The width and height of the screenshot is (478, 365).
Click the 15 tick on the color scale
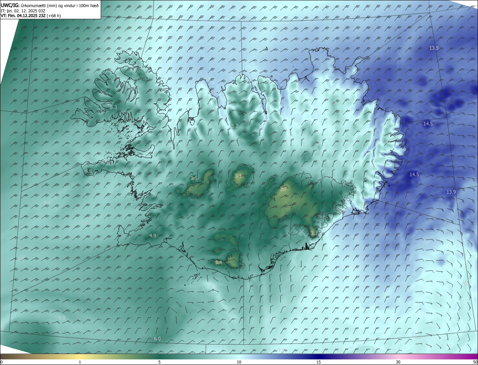pos(319,362)
